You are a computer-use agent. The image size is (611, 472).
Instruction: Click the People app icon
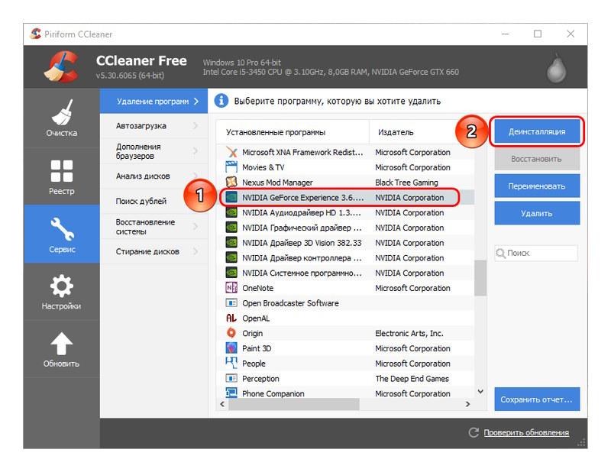point(231,363)
